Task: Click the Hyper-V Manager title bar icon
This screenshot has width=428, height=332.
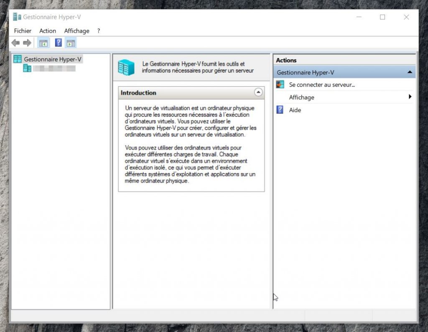Action: pos(17,17)
